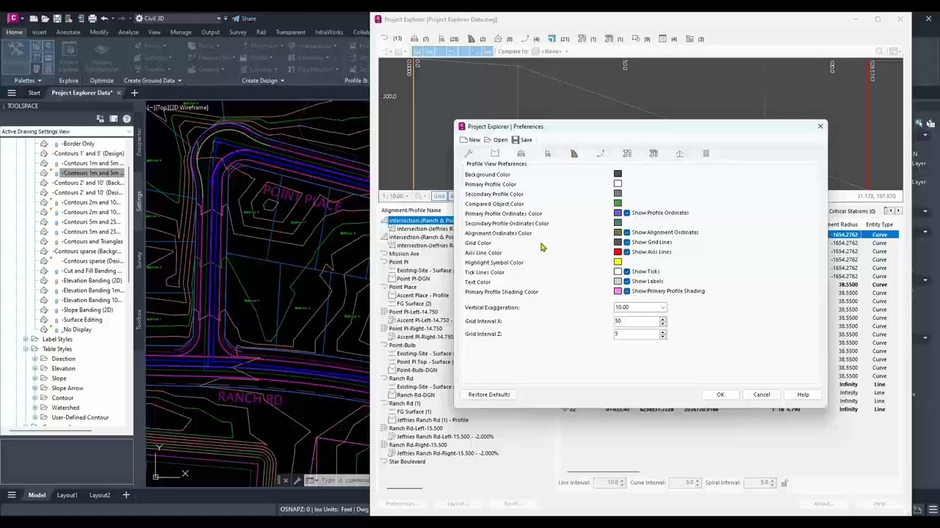The height and width of the screenshot is (528, 940).
Task: Open the Analyze ribbon tab
Action: (x=129, y=32)
